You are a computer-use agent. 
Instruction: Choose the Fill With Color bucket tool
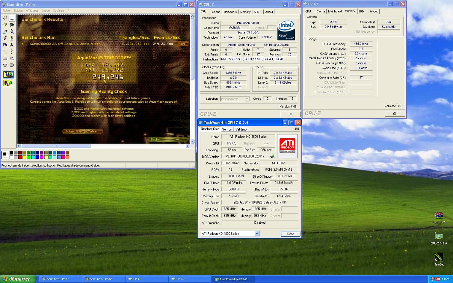(12, 25)
